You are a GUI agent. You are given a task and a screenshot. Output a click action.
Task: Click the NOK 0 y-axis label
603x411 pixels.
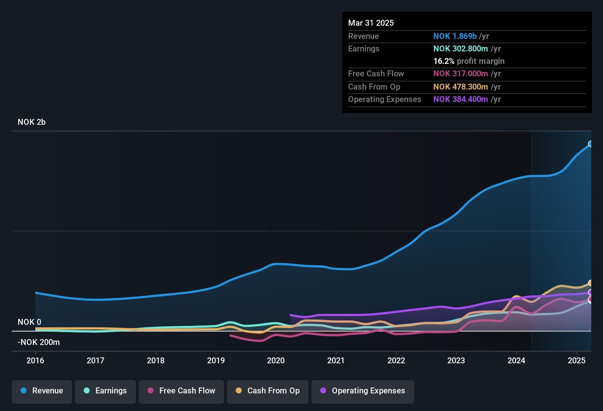pyautogui.click(x=29, y=322)
